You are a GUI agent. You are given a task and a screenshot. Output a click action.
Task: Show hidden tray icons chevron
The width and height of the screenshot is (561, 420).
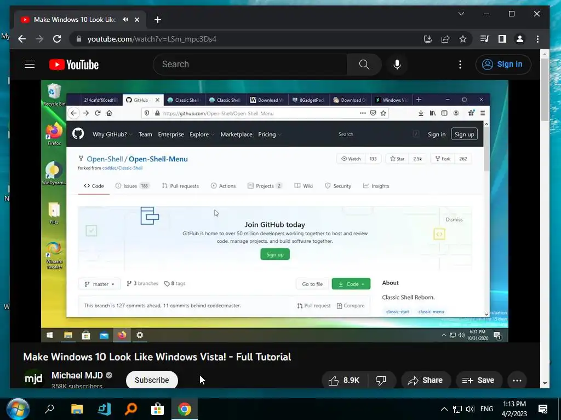click(x=444, y=409)
